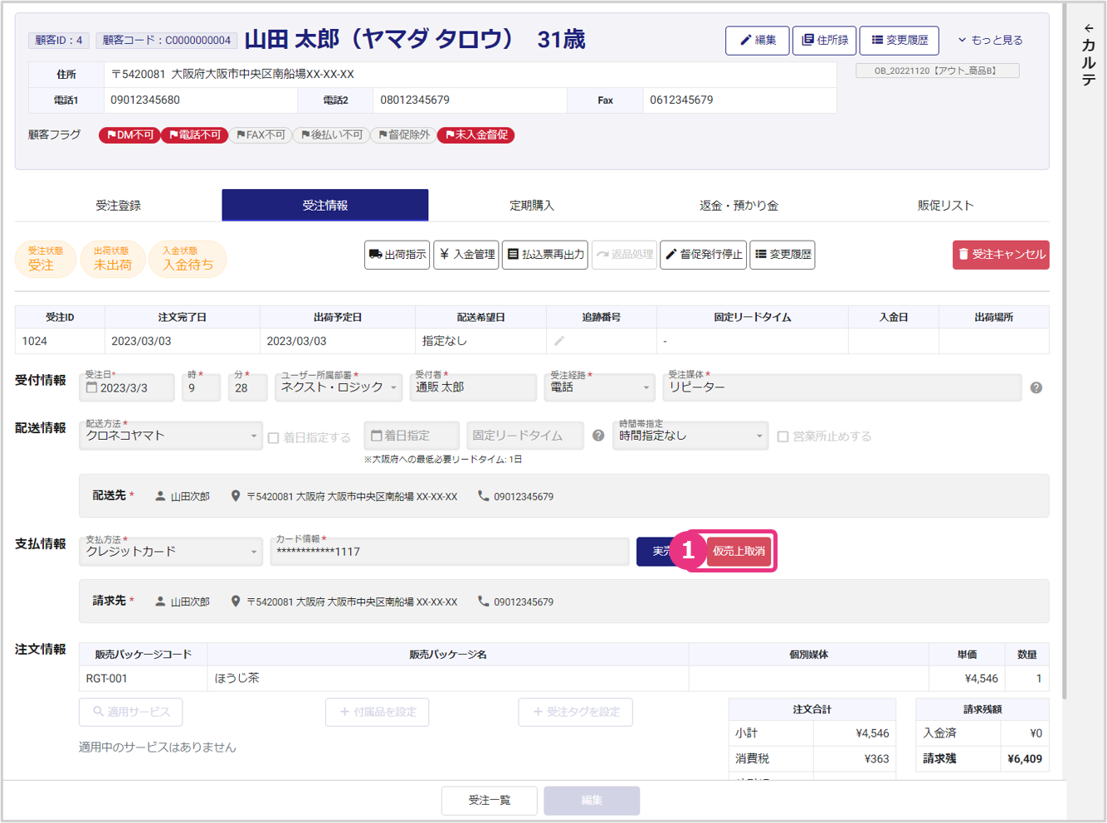1107x823 pixels.
Task: Click the 督促発行停止 pencil button
Action: click(703, 255)
